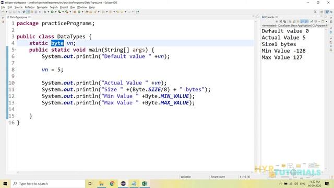Click the editor horizontal scrollbar
Screen dimensions: 334x188
(135, 172)
